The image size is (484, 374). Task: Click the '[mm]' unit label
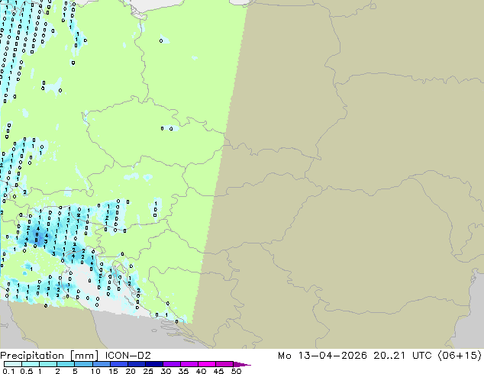coord(85,356)
